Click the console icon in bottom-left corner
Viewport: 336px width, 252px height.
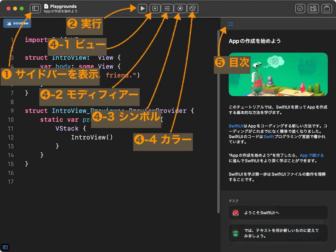pos(5,247)
